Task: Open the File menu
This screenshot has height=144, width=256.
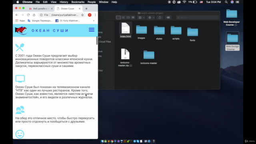Action: click(x=38, y=2)
